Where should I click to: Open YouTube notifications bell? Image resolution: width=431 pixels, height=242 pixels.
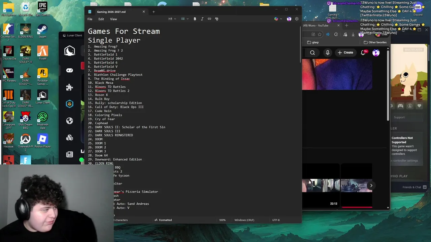[363, 52]
